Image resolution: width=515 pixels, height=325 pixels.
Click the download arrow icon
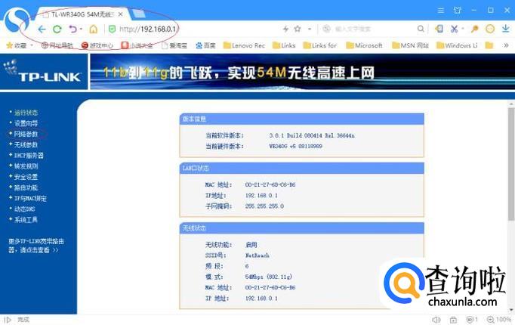coord(505,29)
